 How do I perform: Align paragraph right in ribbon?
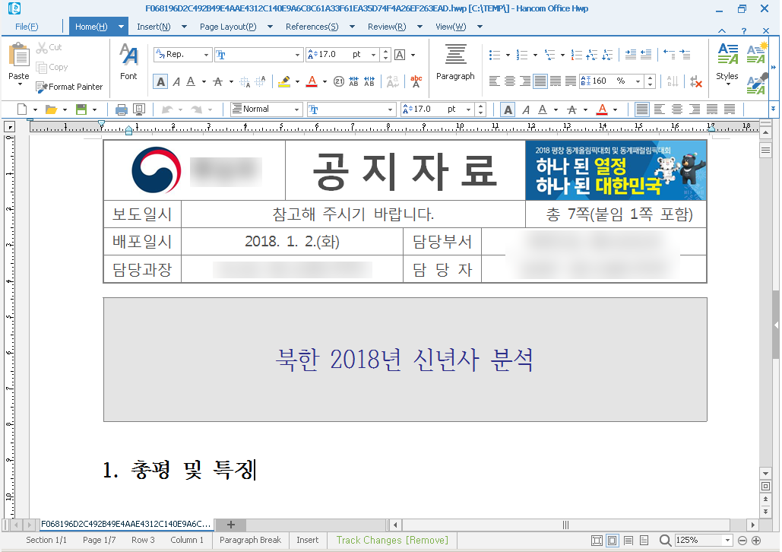click(x=525, y=82)
